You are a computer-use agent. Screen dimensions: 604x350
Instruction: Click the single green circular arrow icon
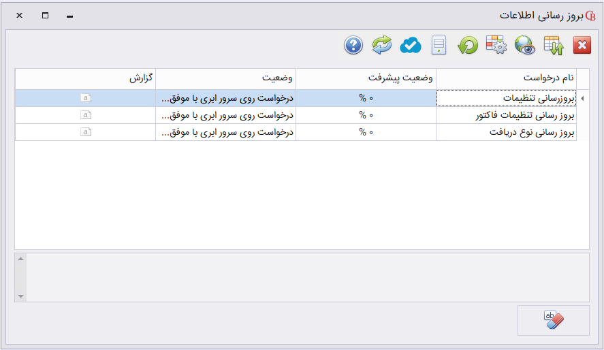tap(468, 46)
